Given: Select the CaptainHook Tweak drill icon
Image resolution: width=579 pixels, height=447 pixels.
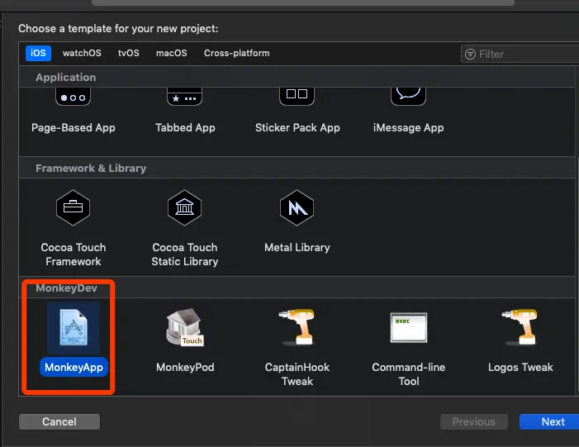Looking at the screenshot, I should (x=297, y=327).
